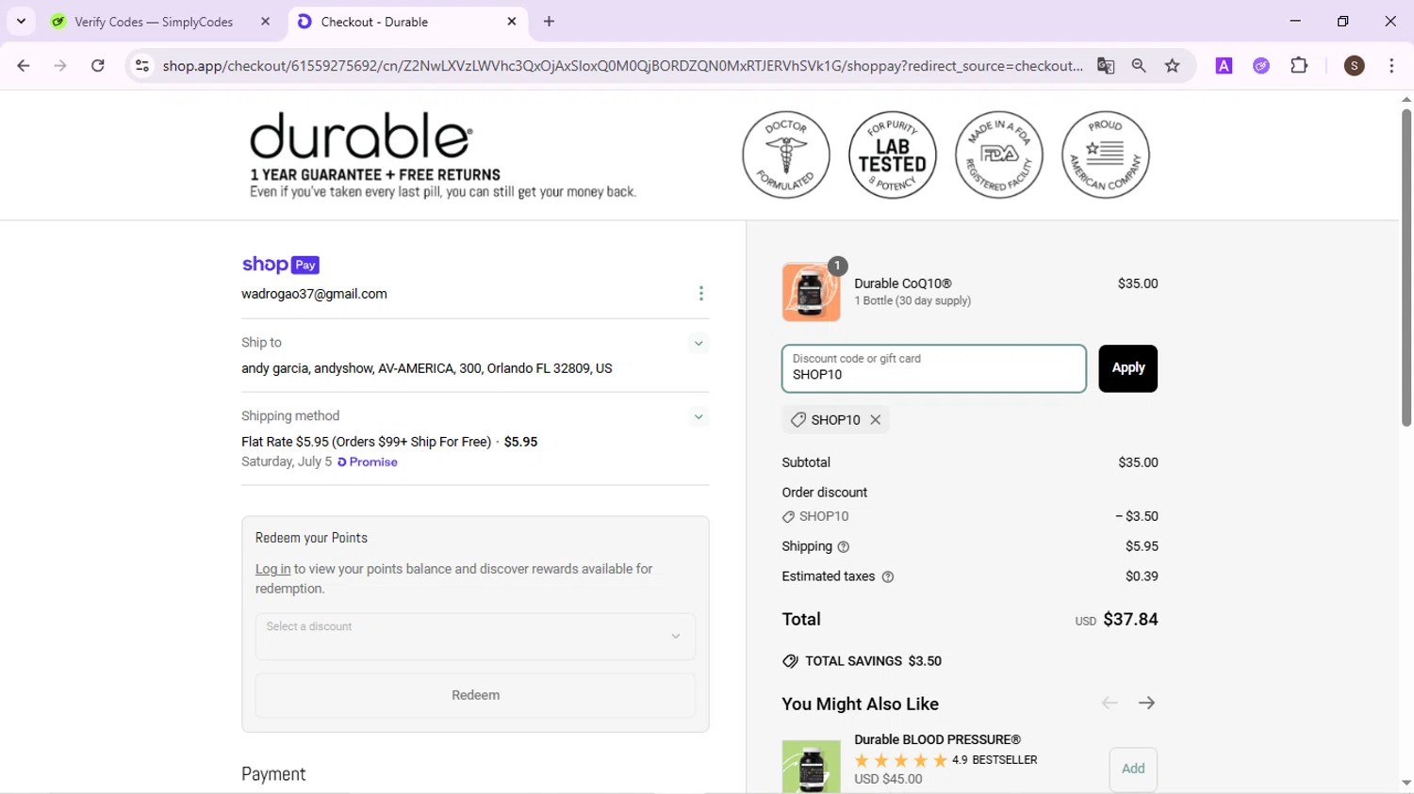Viewport: 1414px width, 794px height.
Task: Click the discount code input field
Action: coord(933,368)
